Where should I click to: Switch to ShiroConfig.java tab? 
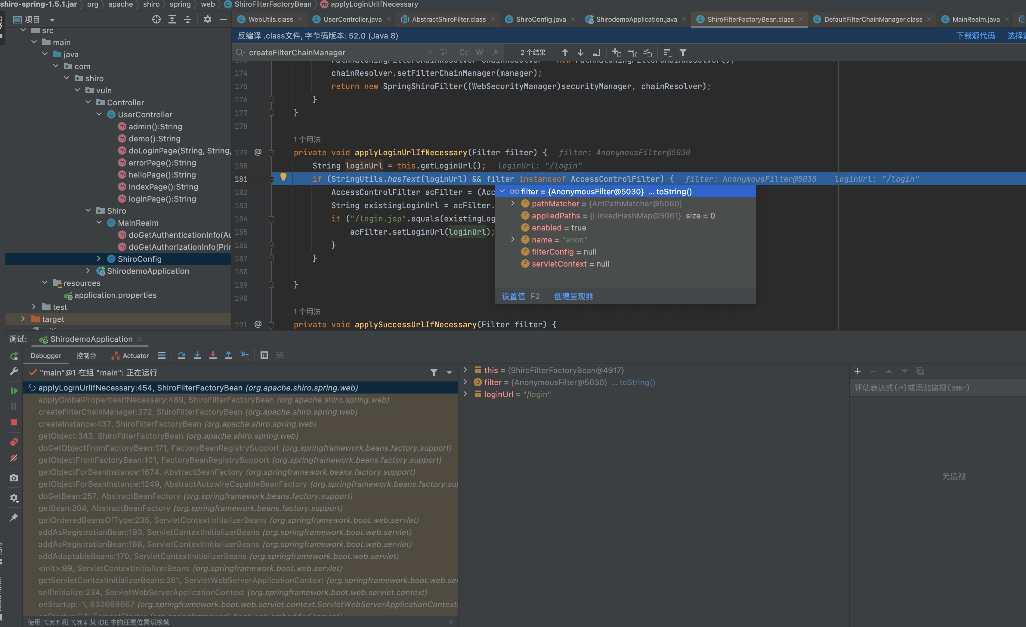[540, 19]
